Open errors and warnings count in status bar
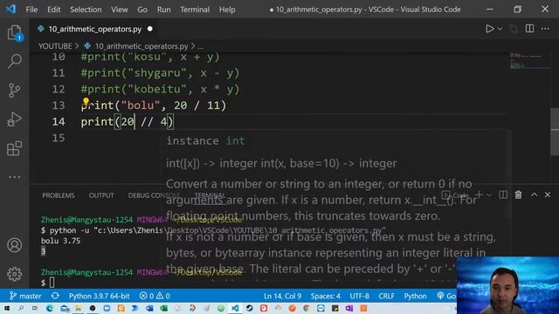This screenshot has width=559, height=314. click(155, 296)
